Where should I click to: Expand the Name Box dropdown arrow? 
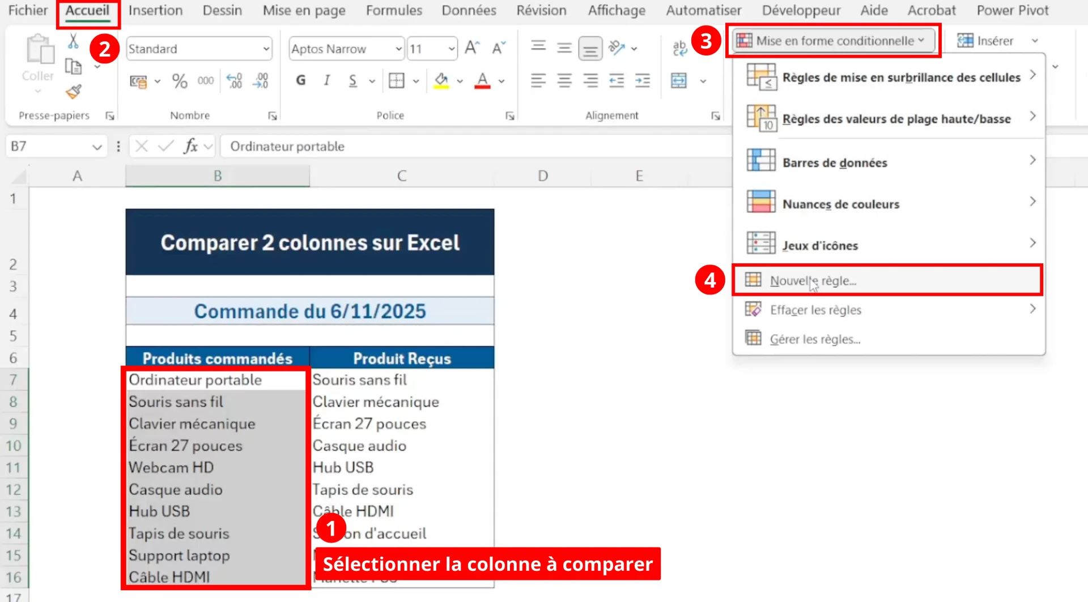pos(97,147)
